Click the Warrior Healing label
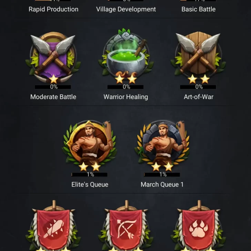Image resolution: width=251 pixels, height=251 pixels. click(125, 97)
